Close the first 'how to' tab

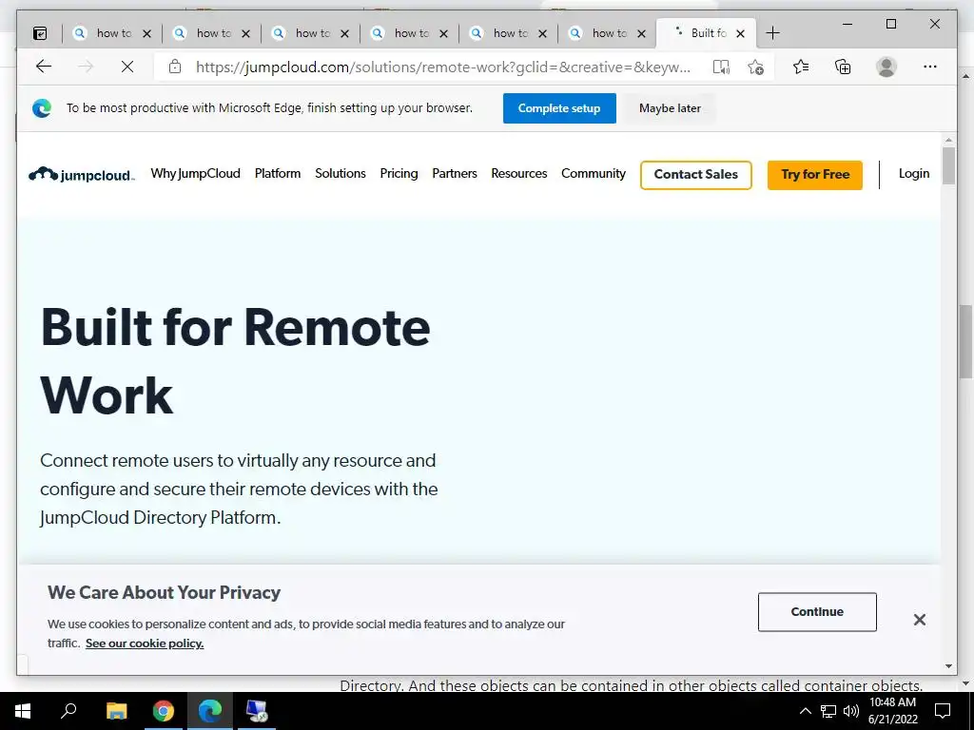[146, 33]
